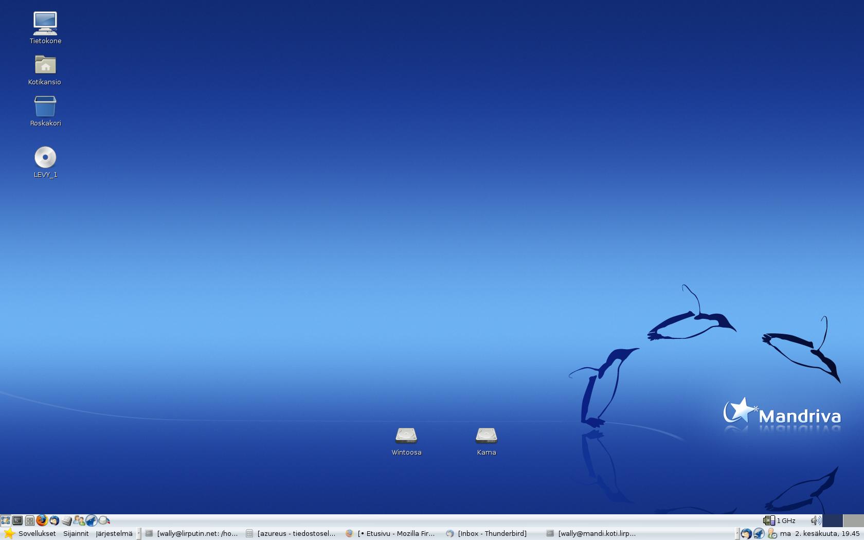Click the drive launcher icon in panel
The height and width of the screenshot is (540, 864).
pos(67,521)
